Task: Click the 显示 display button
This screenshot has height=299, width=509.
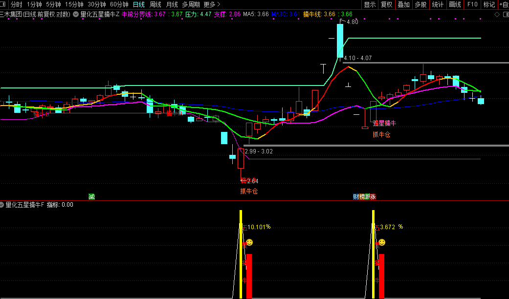Action: tap(370, 4)
